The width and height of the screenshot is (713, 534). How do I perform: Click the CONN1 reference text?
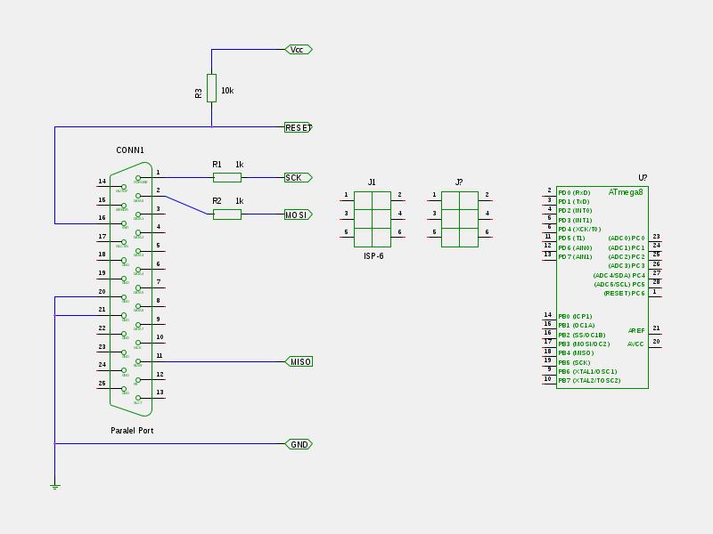point(130,150)
